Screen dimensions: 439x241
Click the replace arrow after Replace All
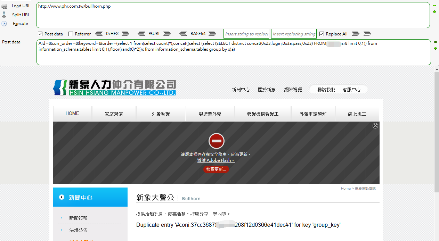pos(355,34)
